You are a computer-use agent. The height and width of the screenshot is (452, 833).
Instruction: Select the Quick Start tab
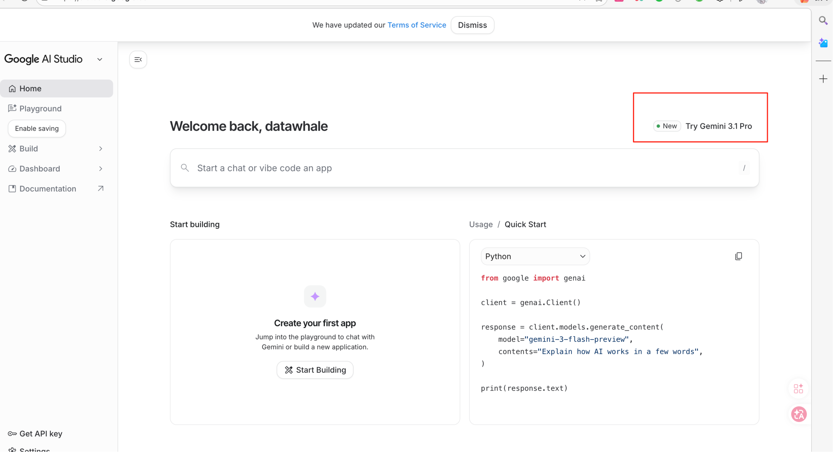click(525, 224)
